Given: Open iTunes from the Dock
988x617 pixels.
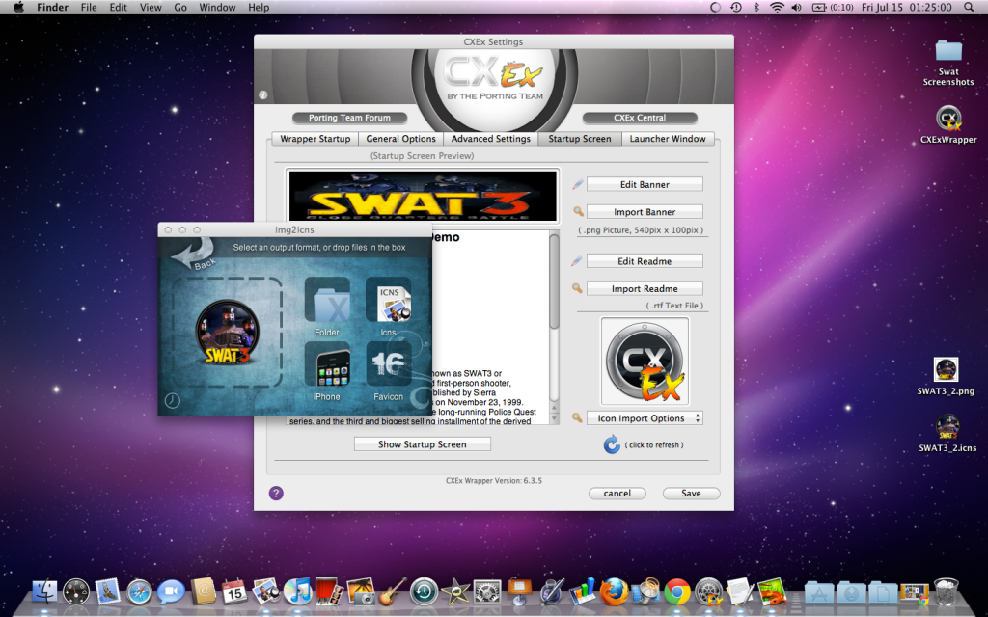Looking at the screenshot, I should (x=298, y=592).
